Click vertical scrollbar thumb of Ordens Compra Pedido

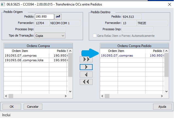point(167,65)
